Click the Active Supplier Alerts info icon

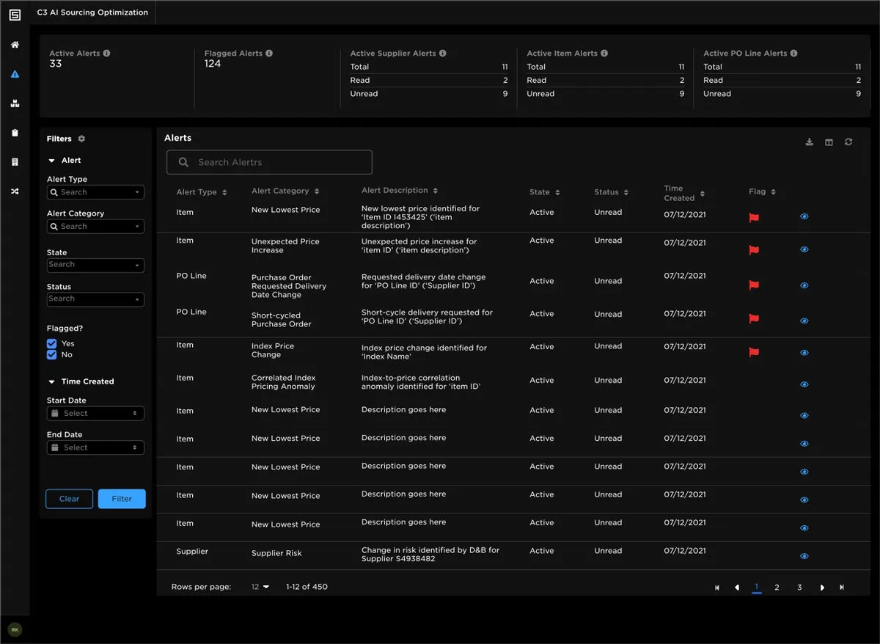(442, 54)
